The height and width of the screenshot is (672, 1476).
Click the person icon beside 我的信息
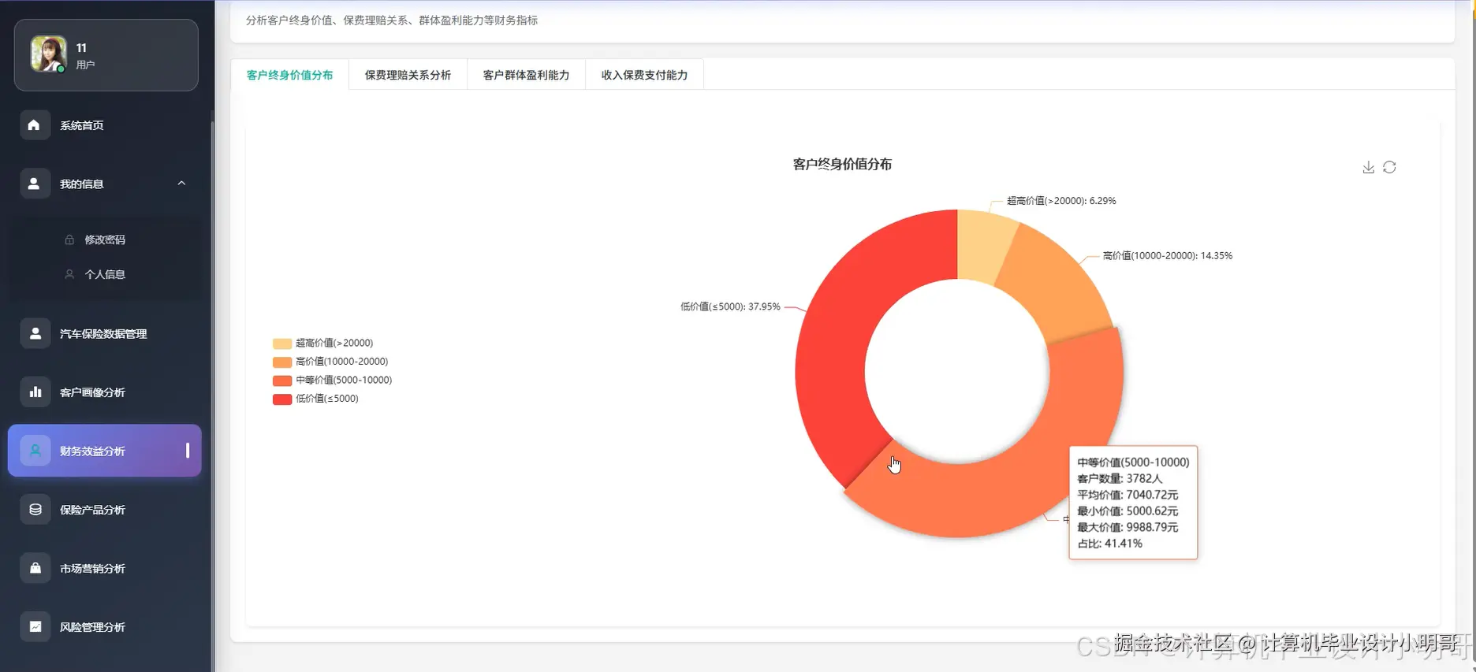pos(34,184)
